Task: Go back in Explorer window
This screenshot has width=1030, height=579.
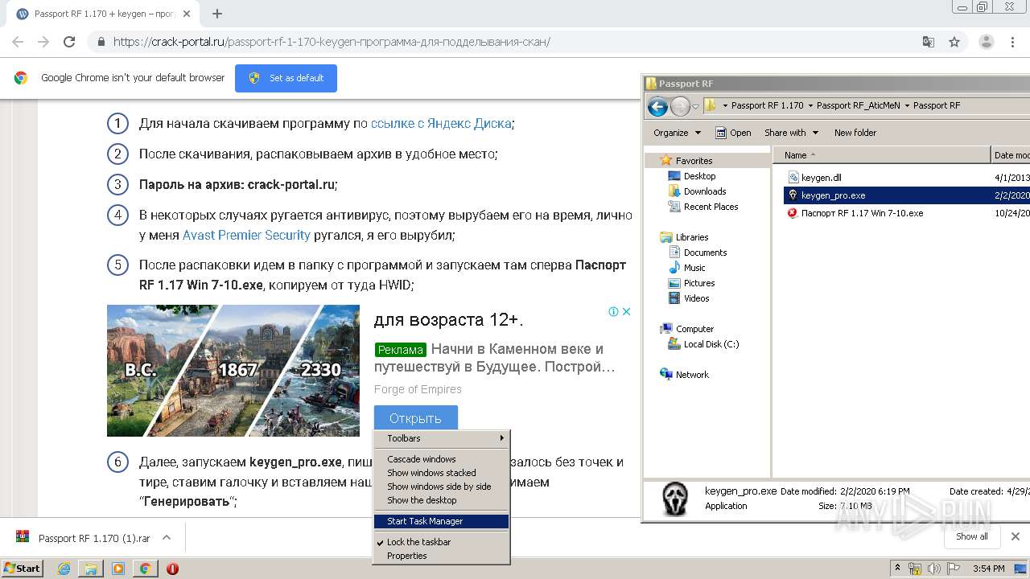Action: [657, 106]
